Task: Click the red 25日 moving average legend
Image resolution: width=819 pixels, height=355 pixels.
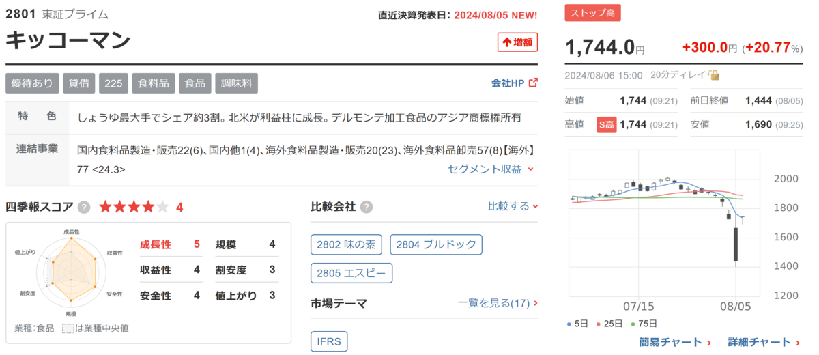Action: 609,324
